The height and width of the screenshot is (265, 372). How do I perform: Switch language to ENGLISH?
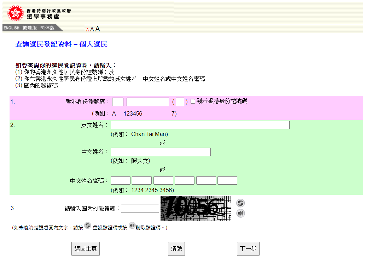tap(11, 28)
